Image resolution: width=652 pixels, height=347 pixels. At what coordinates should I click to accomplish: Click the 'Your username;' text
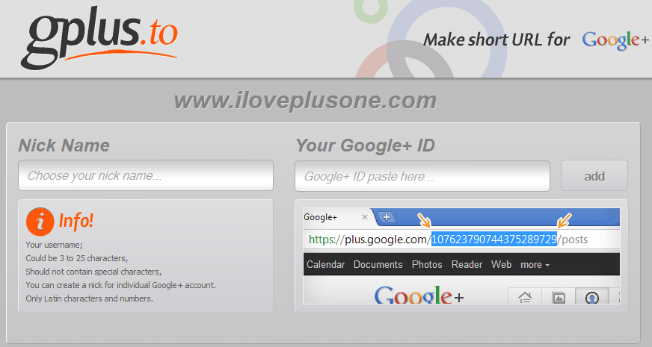click(54, 245)
